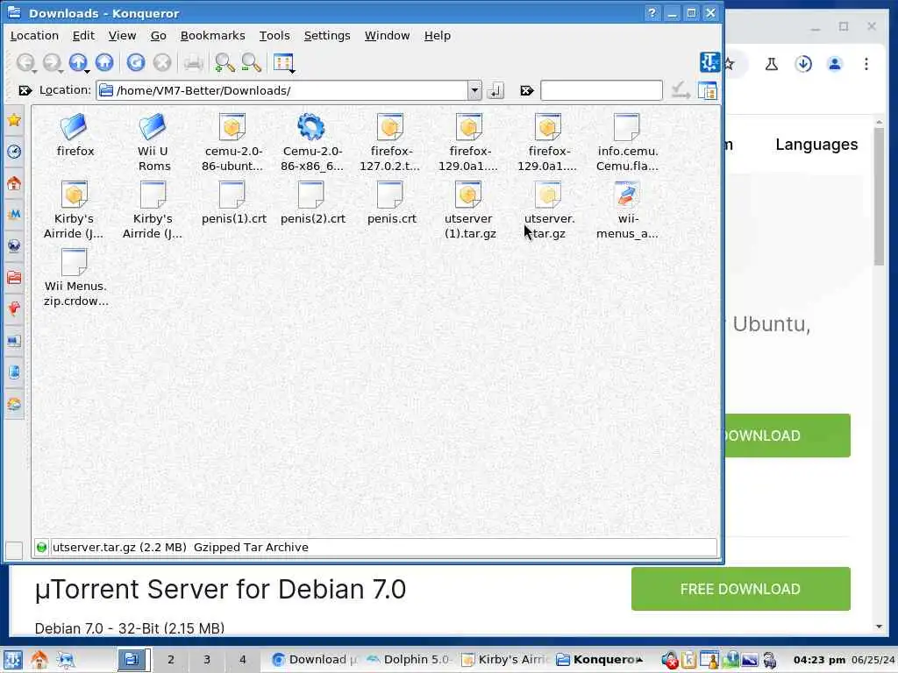Open the Dolphin 5.0 taskbar entry
Image resolution: width=898 pixels, height=673 pixels.
coord(410,659)
